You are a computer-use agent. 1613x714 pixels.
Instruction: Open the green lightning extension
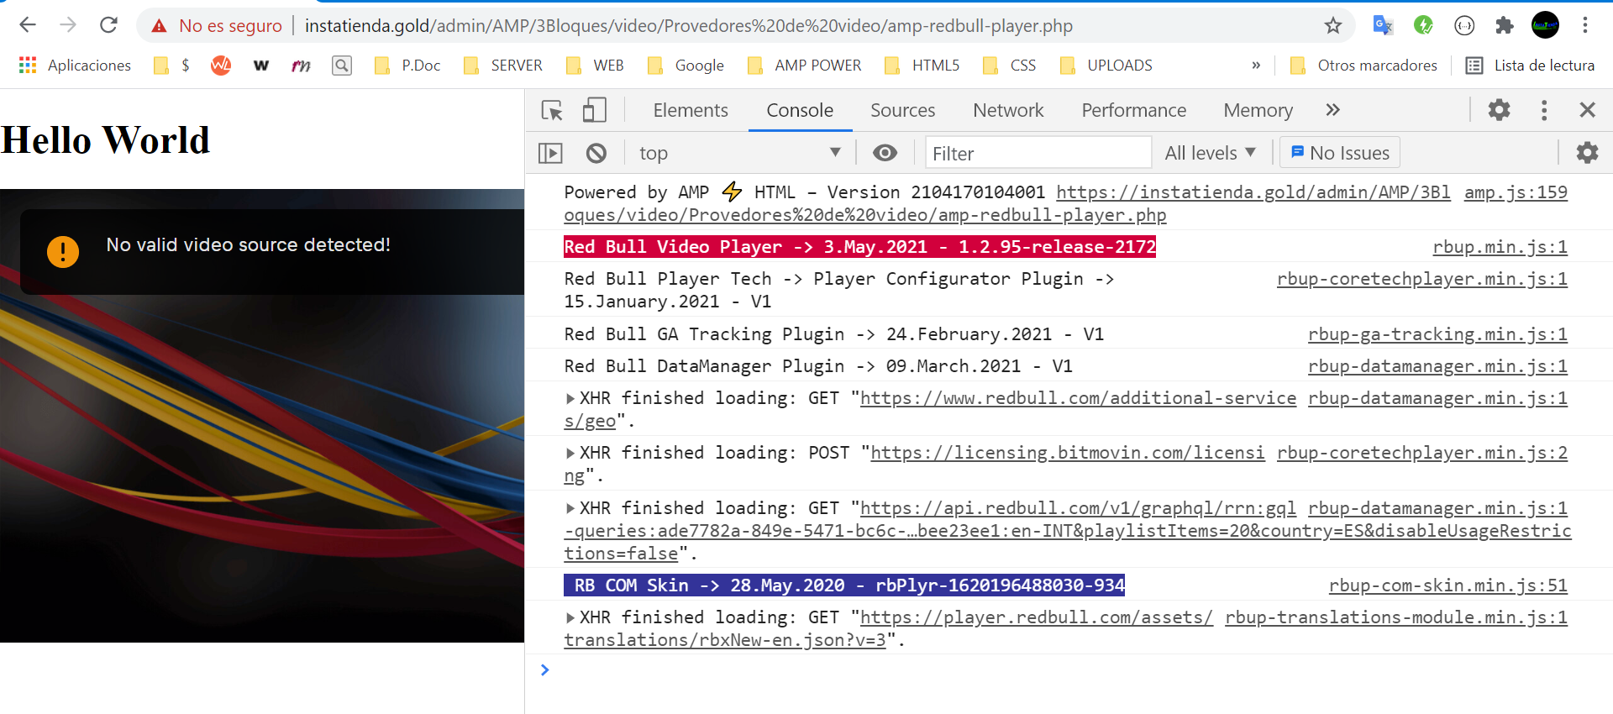tap(1423, 25)
